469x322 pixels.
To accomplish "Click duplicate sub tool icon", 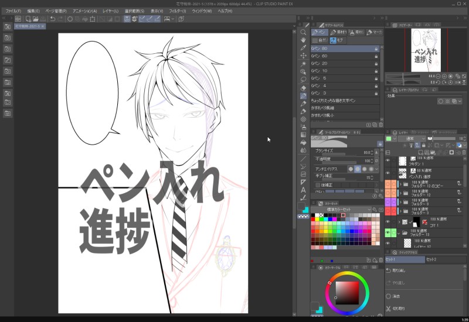I will (x=375, y=125).
